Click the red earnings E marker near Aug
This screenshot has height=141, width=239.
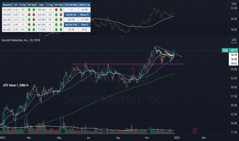tap(104, 131)
